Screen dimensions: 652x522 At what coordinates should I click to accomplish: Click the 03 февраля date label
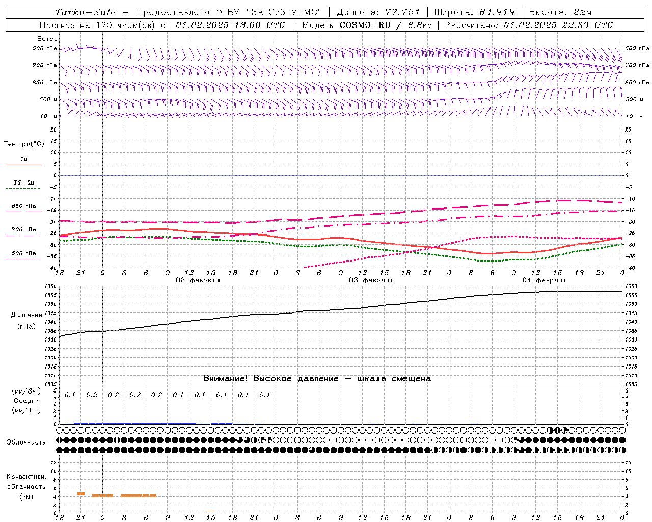[x=371, y=280]
